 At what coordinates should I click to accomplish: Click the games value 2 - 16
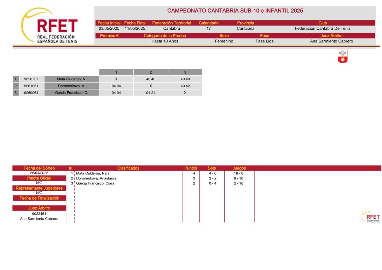pyautogui.click(x=238, y=183)
